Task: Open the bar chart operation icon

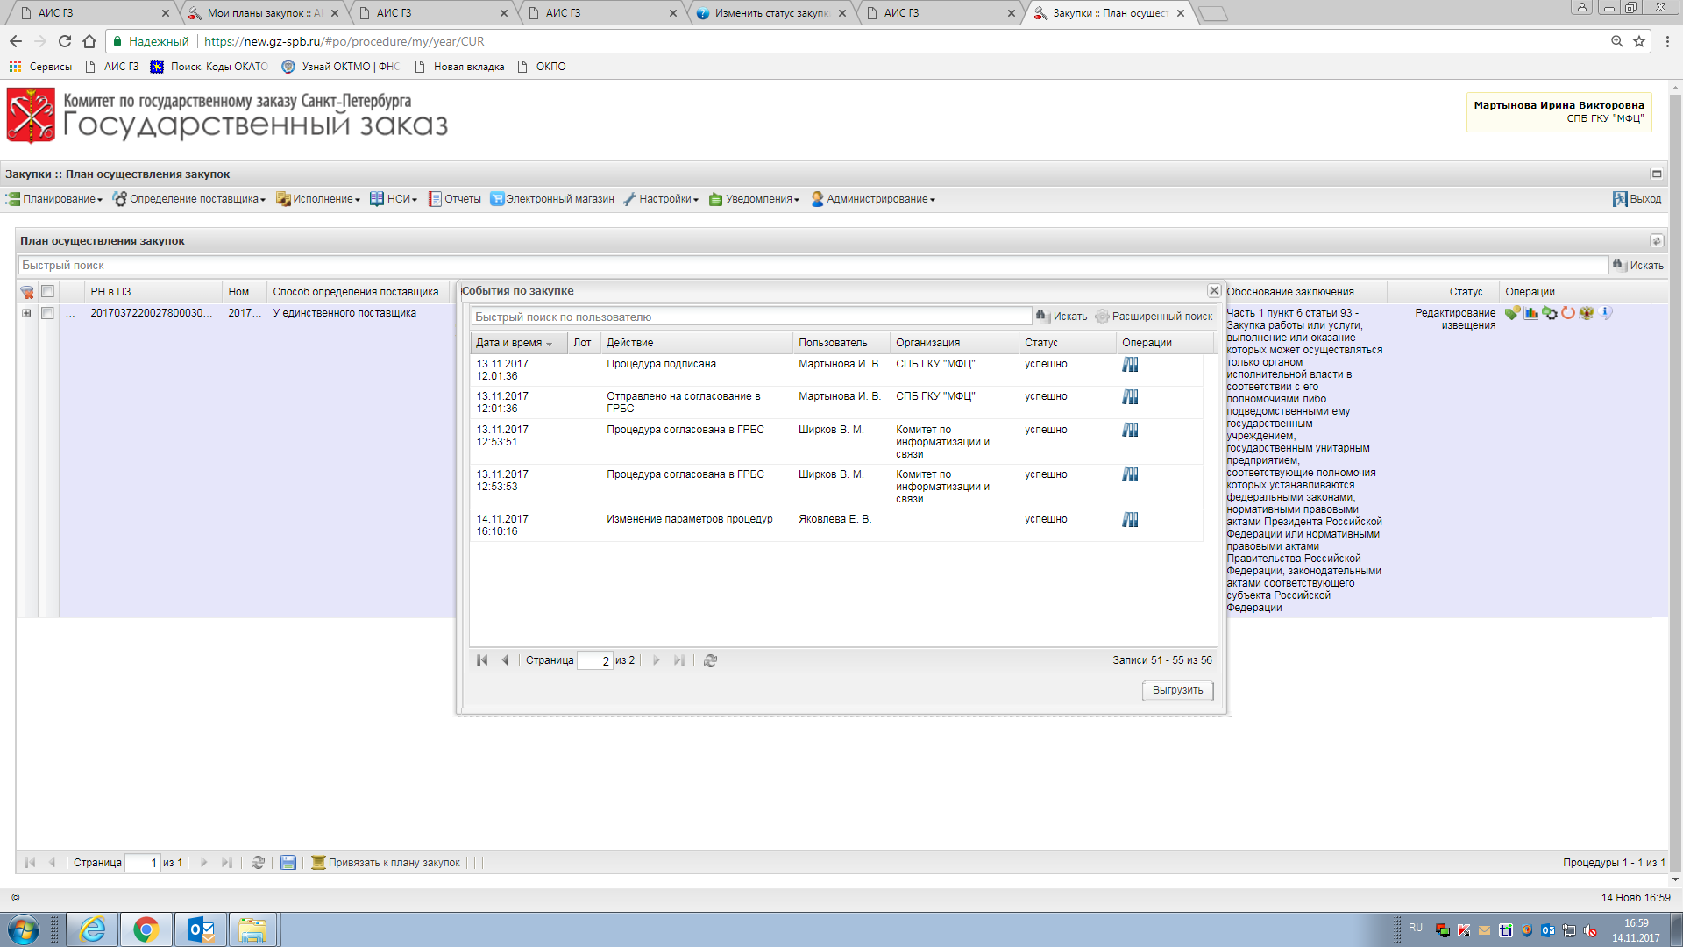Action: point(1531,313)
